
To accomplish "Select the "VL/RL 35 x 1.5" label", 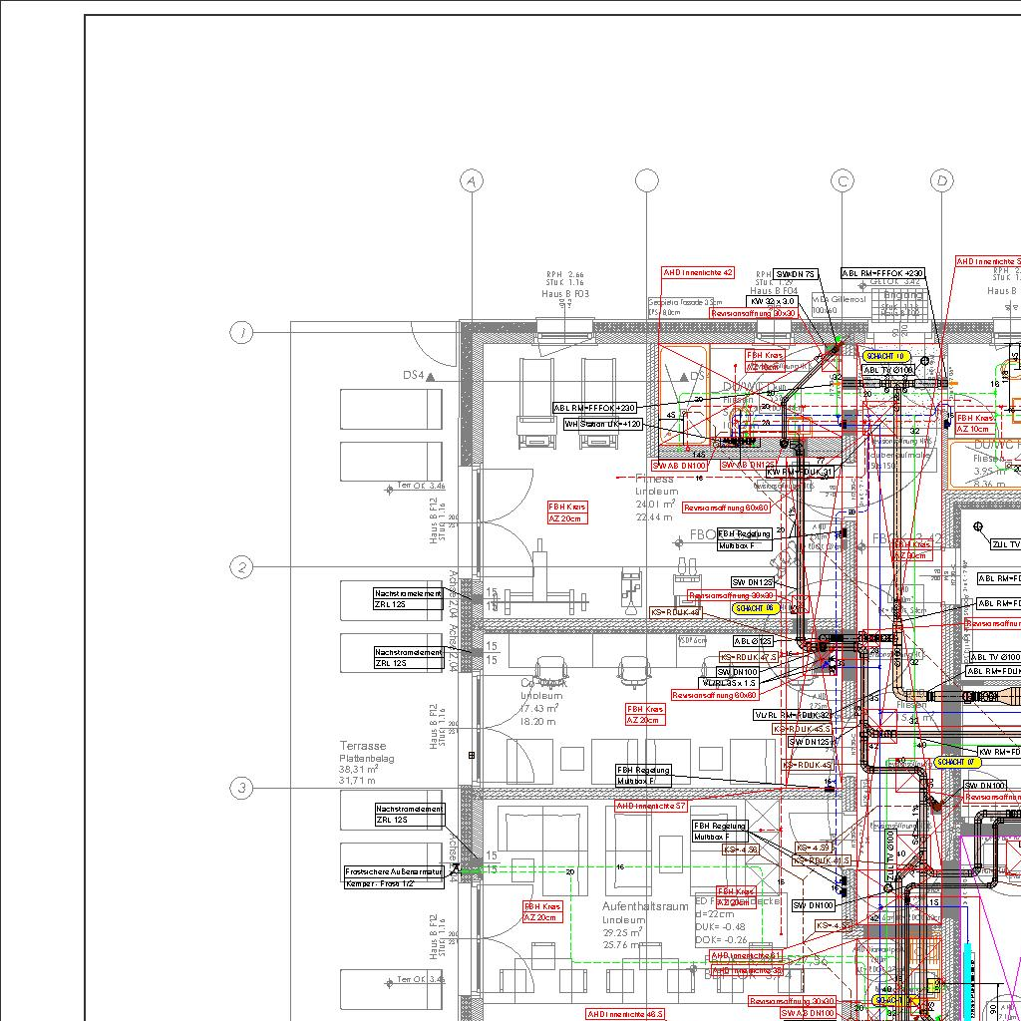I will click(x=728, y=683).
